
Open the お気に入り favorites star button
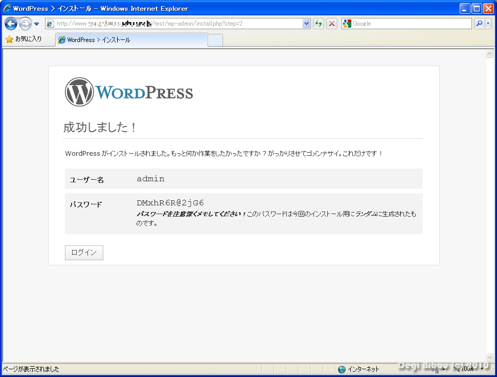24,39
